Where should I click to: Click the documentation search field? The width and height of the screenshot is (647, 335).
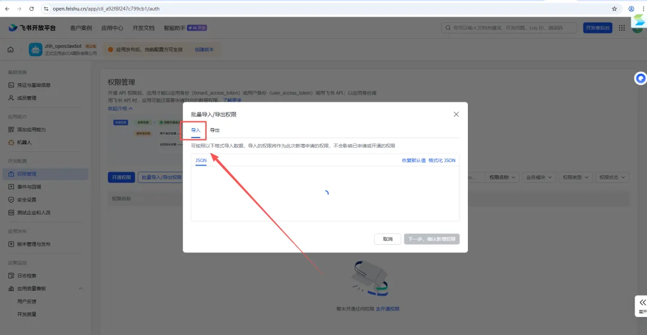click(509, 28)
